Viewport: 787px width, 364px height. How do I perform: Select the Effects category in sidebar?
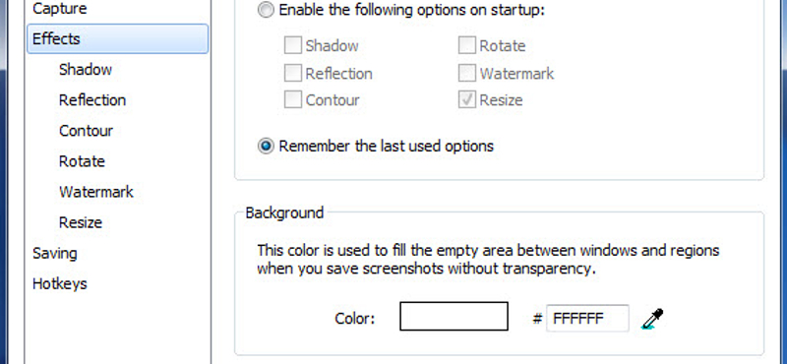click(117, 38)
